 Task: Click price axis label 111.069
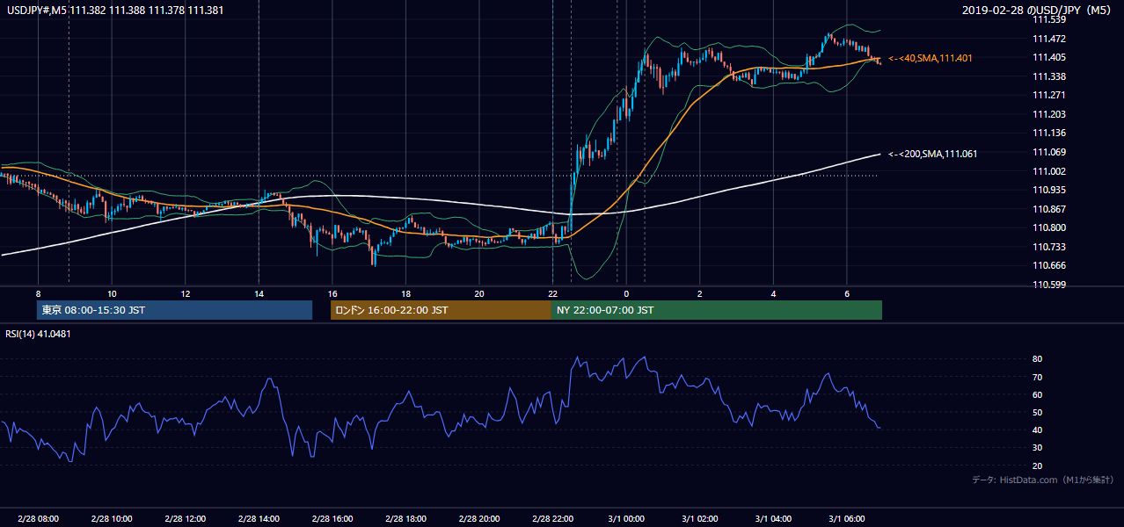[1050, 152]
